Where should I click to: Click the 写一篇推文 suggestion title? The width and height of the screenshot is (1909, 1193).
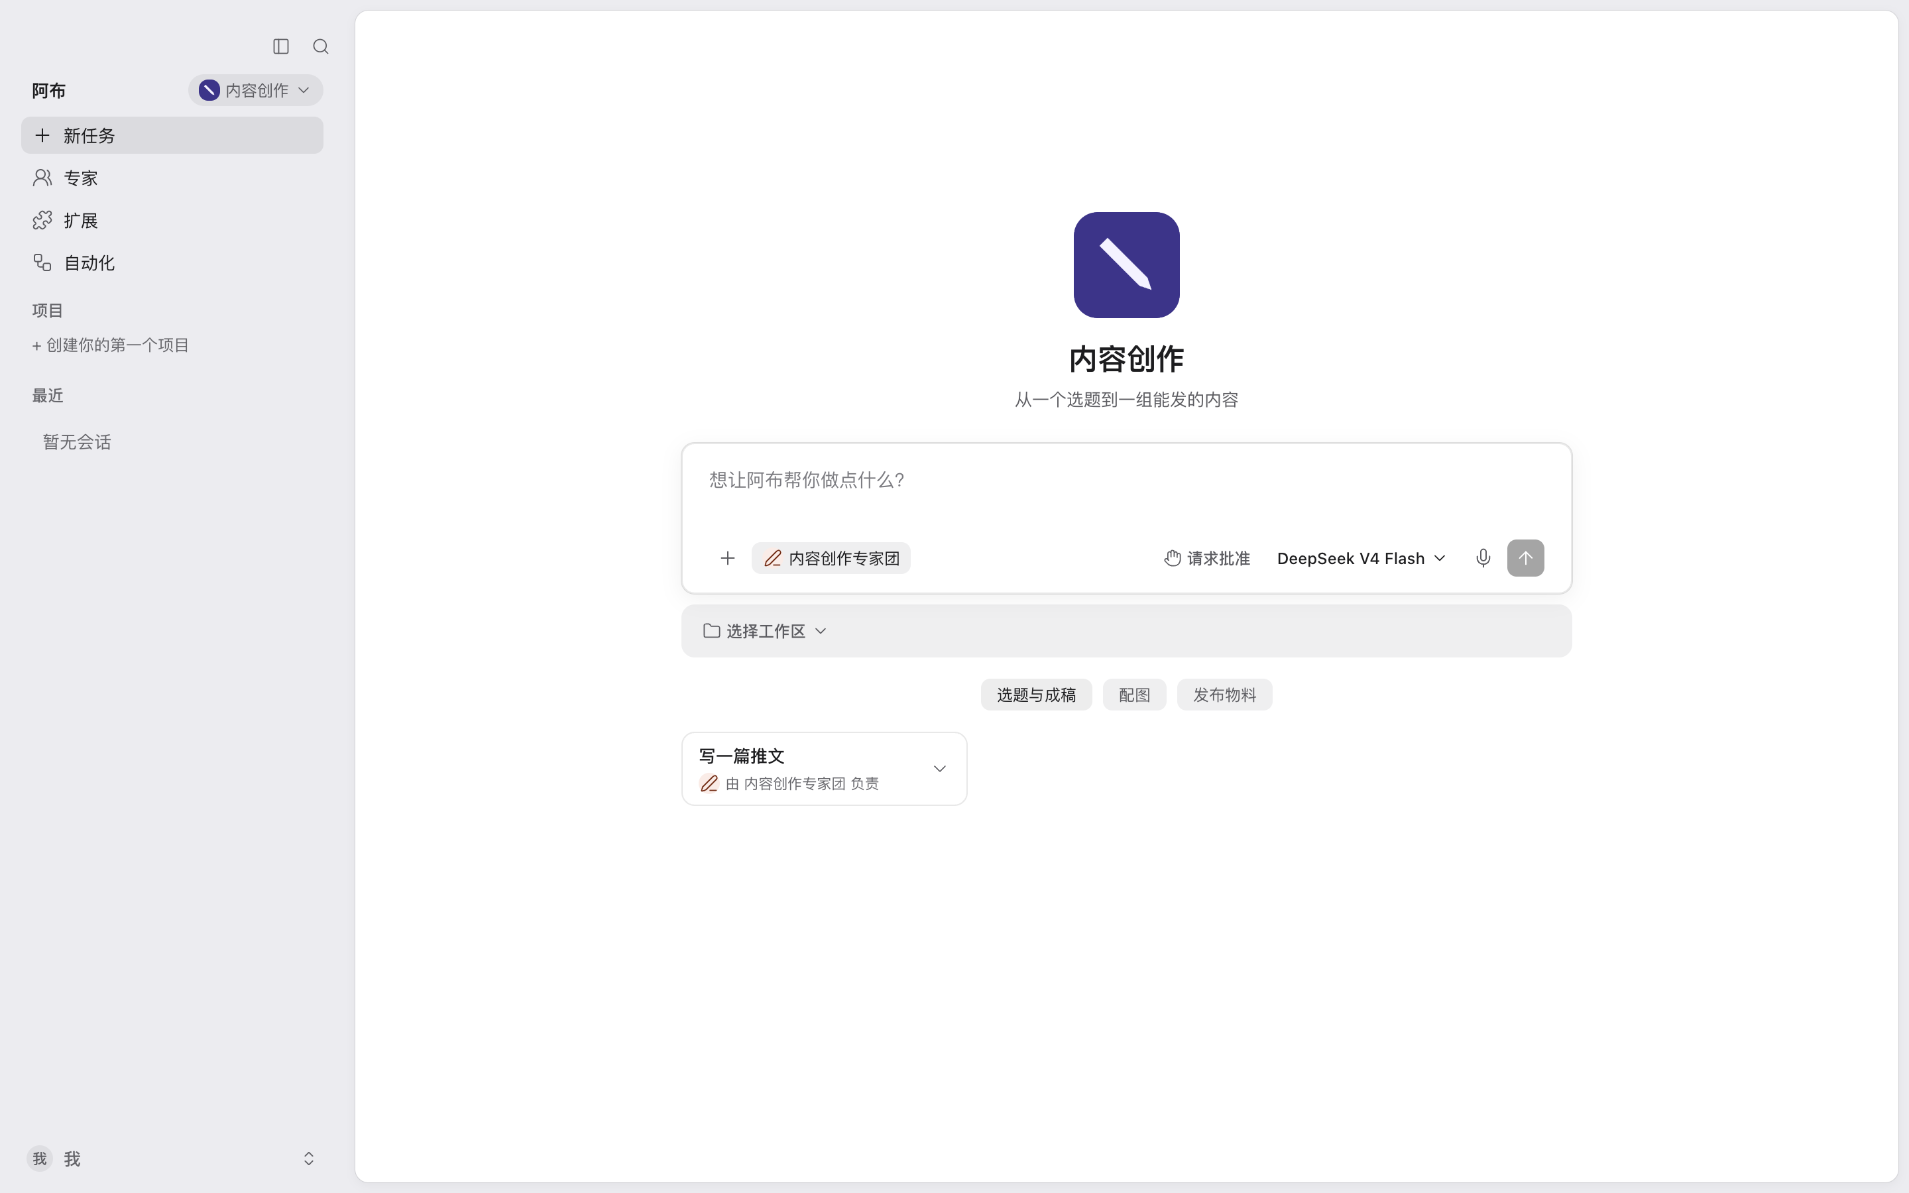click(742, 756)
